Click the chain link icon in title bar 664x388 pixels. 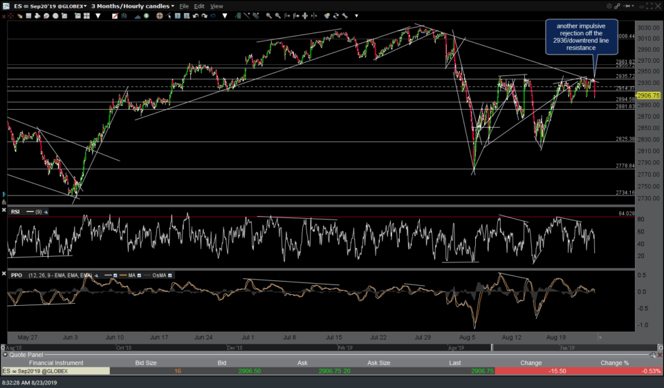pyautogui.click(x=618, y=6)
